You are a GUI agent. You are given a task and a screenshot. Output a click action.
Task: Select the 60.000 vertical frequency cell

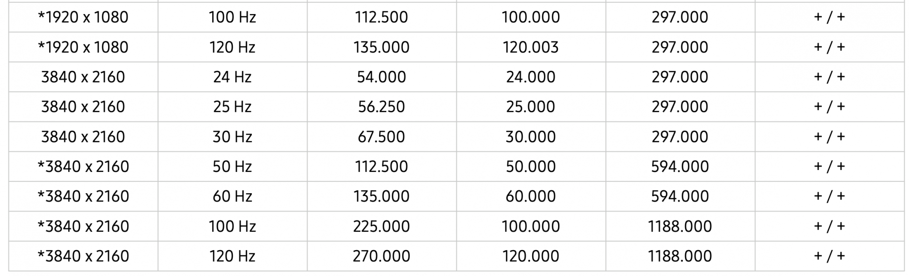click(530, 196)
